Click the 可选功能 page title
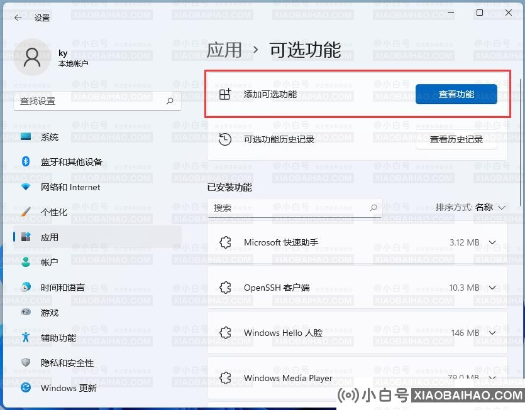 coord(305,50)
